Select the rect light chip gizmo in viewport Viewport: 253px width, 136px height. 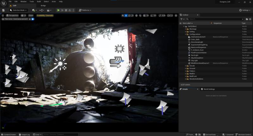coord(120,49)
